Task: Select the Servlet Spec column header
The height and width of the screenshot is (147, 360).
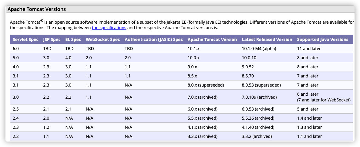Action: click(25, 39)
